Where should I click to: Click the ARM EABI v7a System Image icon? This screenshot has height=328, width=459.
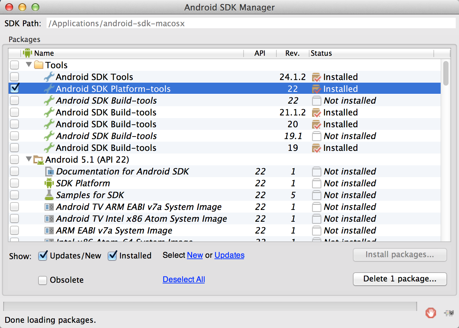(49, 231)
